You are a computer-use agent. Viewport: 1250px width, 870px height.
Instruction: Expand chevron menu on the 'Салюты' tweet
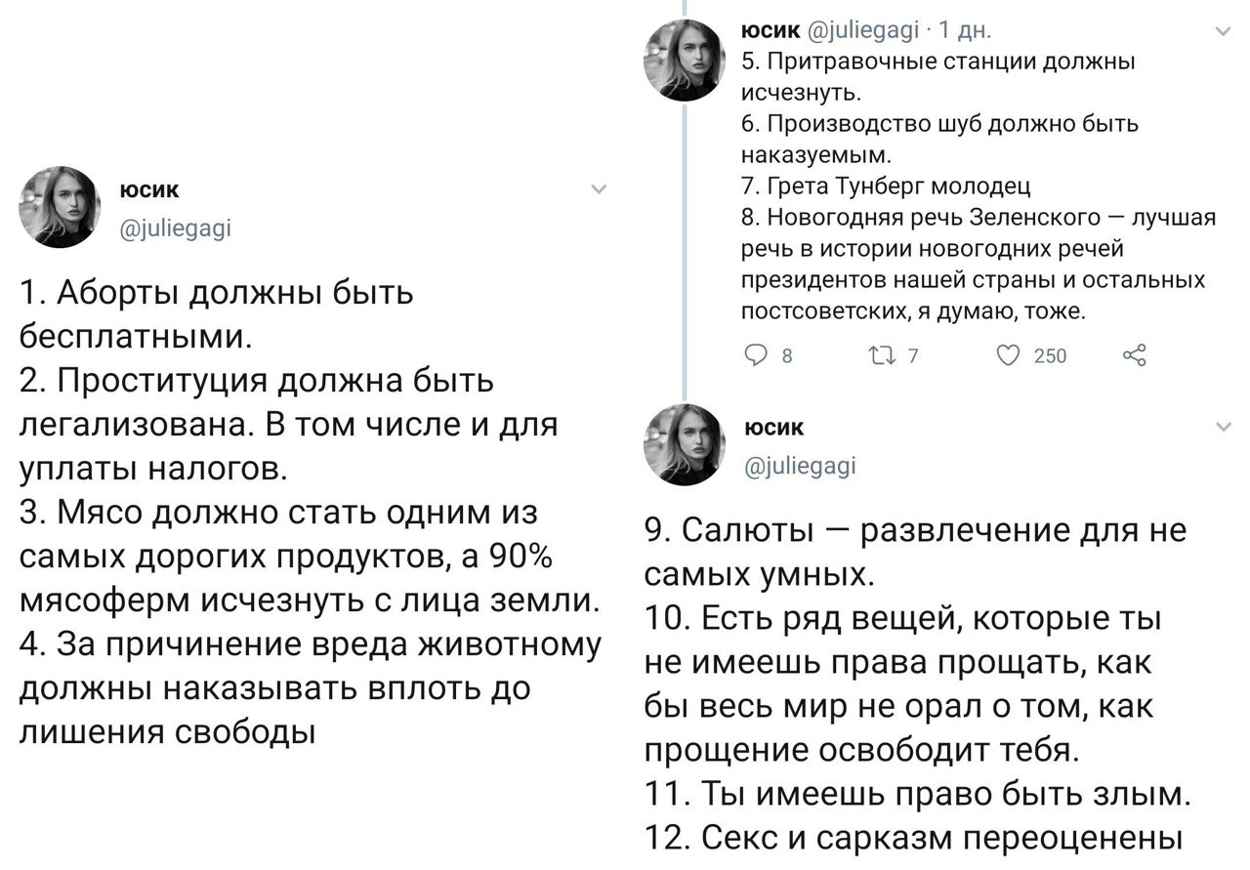[x=1223, y=427]
